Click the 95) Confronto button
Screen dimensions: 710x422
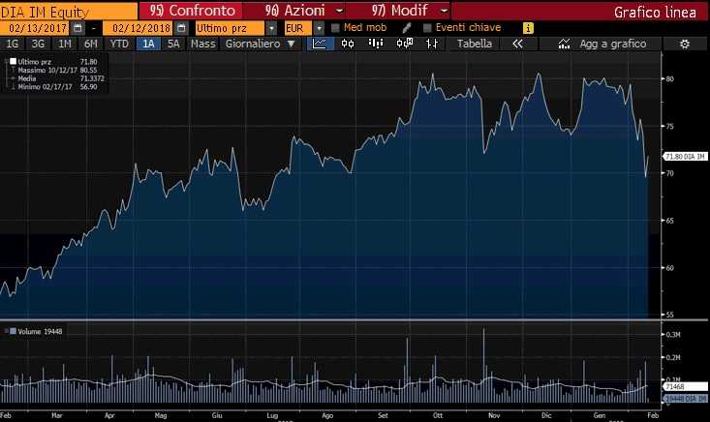pyautogui.click(x=191, y=11)
